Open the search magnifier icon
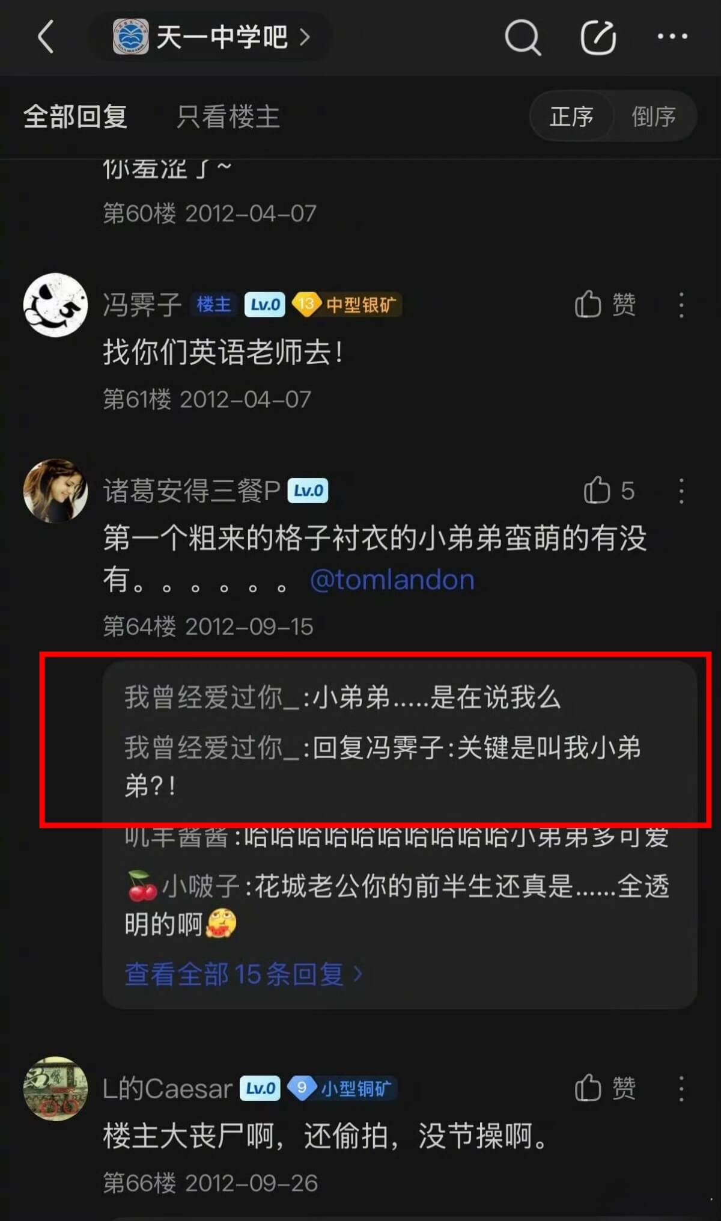Screen dimensions: 721x1221 click(x=523, y=37)
